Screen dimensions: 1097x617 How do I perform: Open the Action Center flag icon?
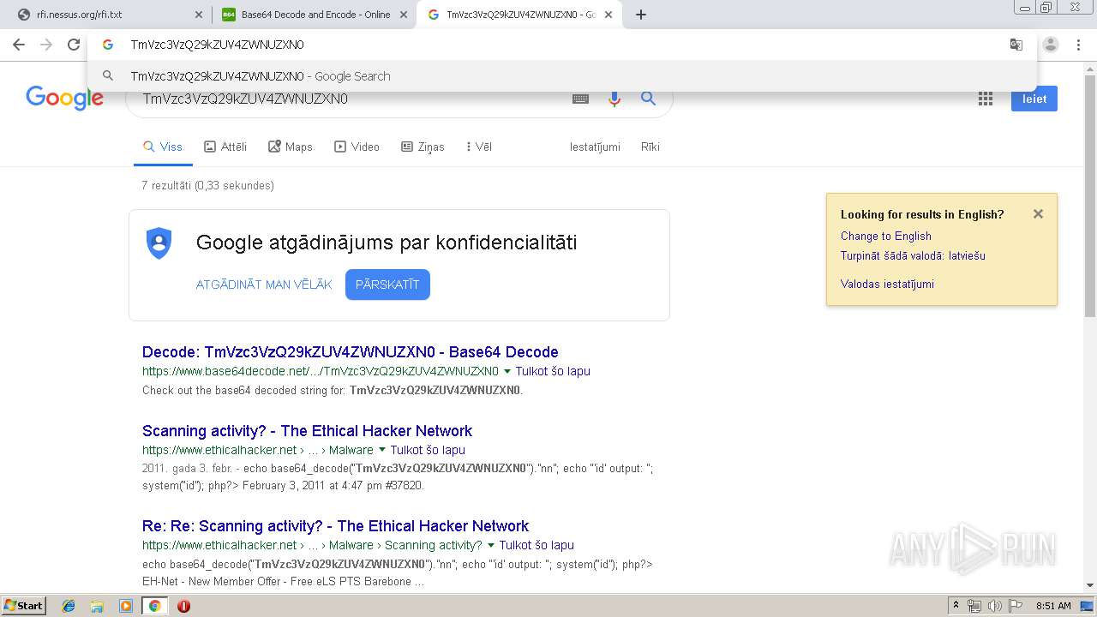click(1015, 606)
